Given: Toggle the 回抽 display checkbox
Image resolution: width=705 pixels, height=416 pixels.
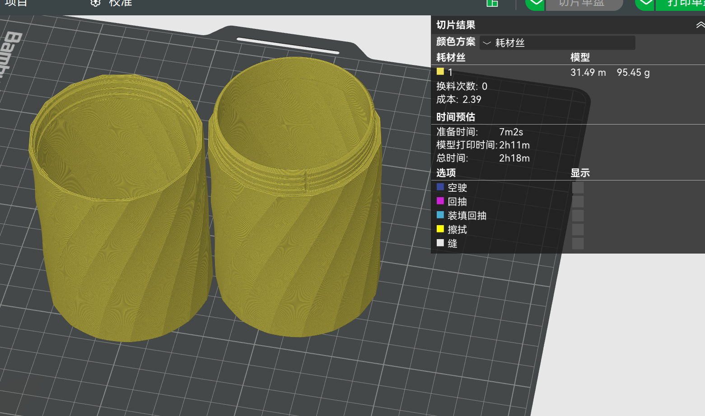Looking at the screenshot, I should 578,201.
